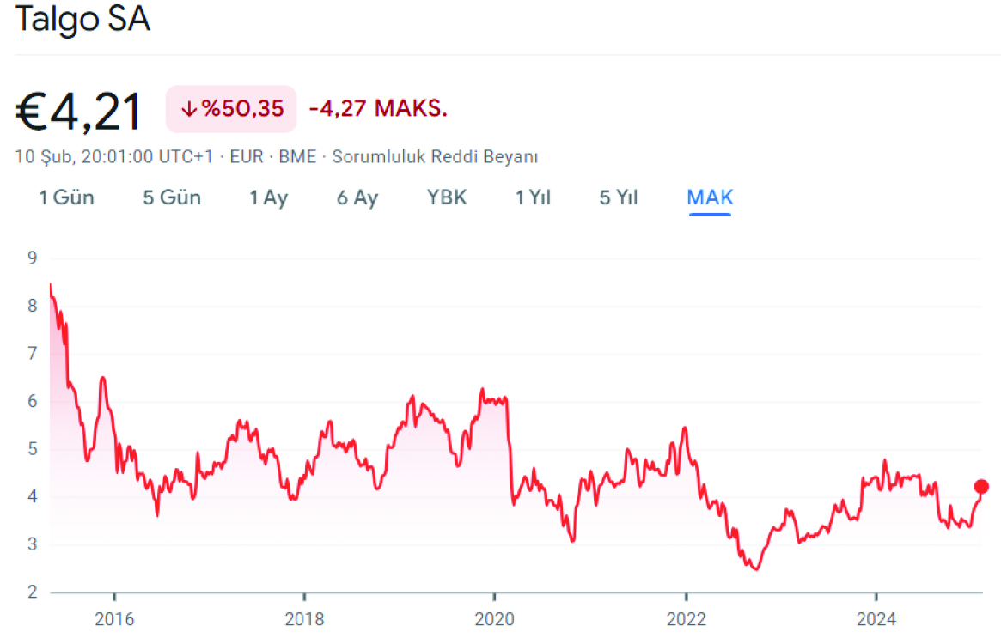Click the 2018 x-axis label
The image size is (1001, 638).
coord(304,619)
